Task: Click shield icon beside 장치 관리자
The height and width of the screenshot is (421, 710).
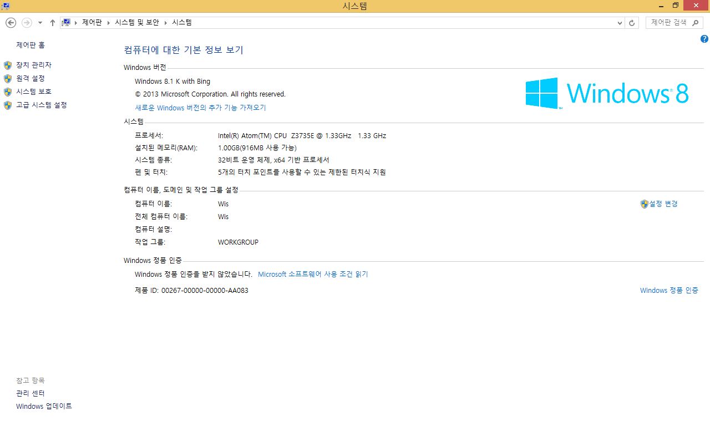Action: pyautogui.click(x=8, y=65)
